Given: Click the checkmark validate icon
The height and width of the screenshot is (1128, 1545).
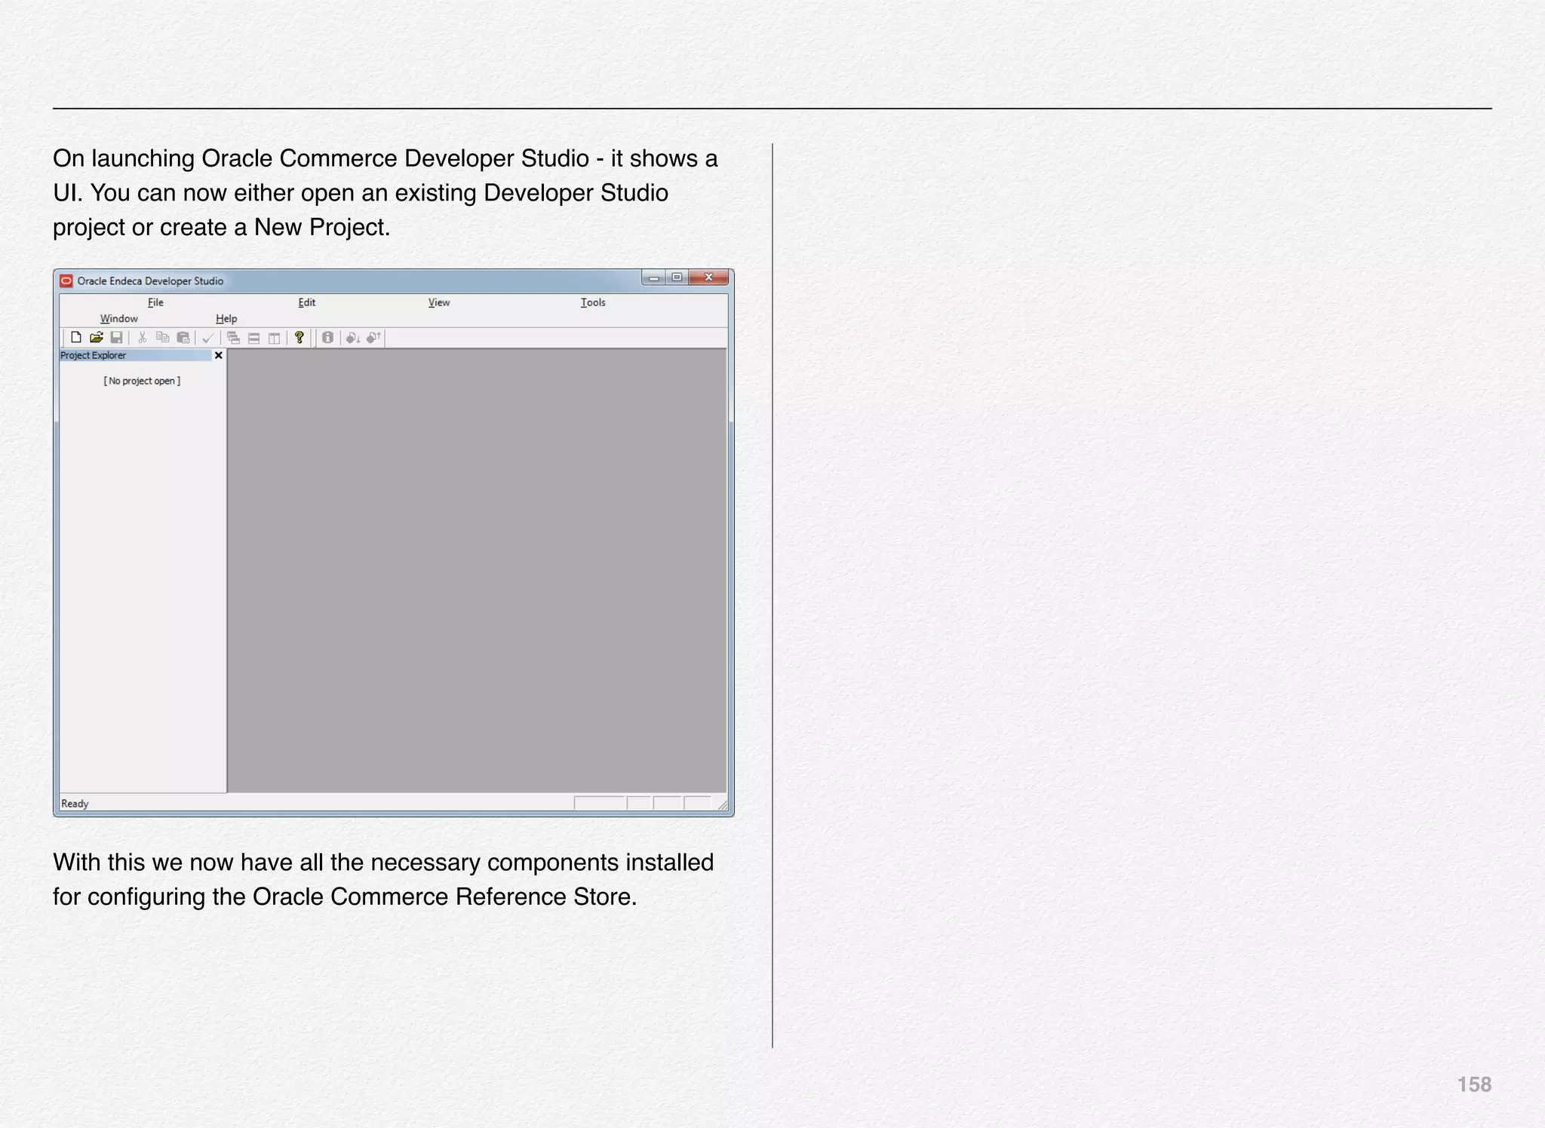Looking at the screenshot, I should coord(208,338).
